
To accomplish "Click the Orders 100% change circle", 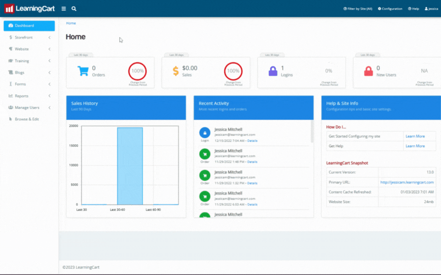I will pos(138,71).
